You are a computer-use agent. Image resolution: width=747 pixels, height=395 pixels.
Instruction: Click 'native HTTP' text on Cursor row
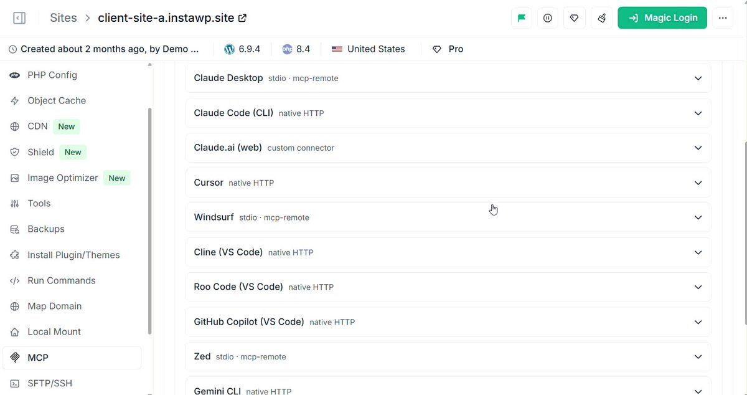pyautogui.click(x=251, y=183)
